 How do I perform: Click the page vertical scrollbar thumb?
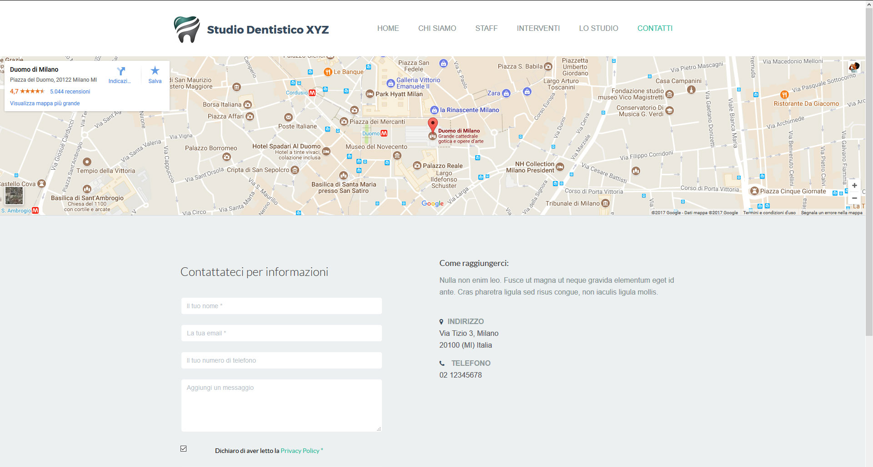[x=869, y=172]
